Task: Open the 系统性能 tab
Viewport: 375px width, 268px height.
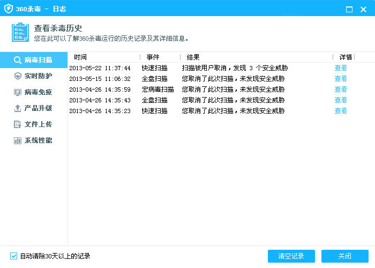Action: click(38, 140)
